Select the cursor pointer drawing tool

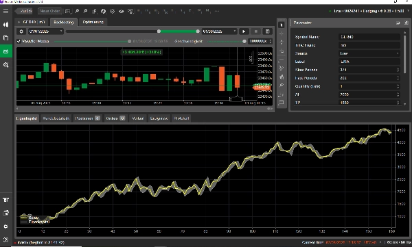tap(282, 25)
